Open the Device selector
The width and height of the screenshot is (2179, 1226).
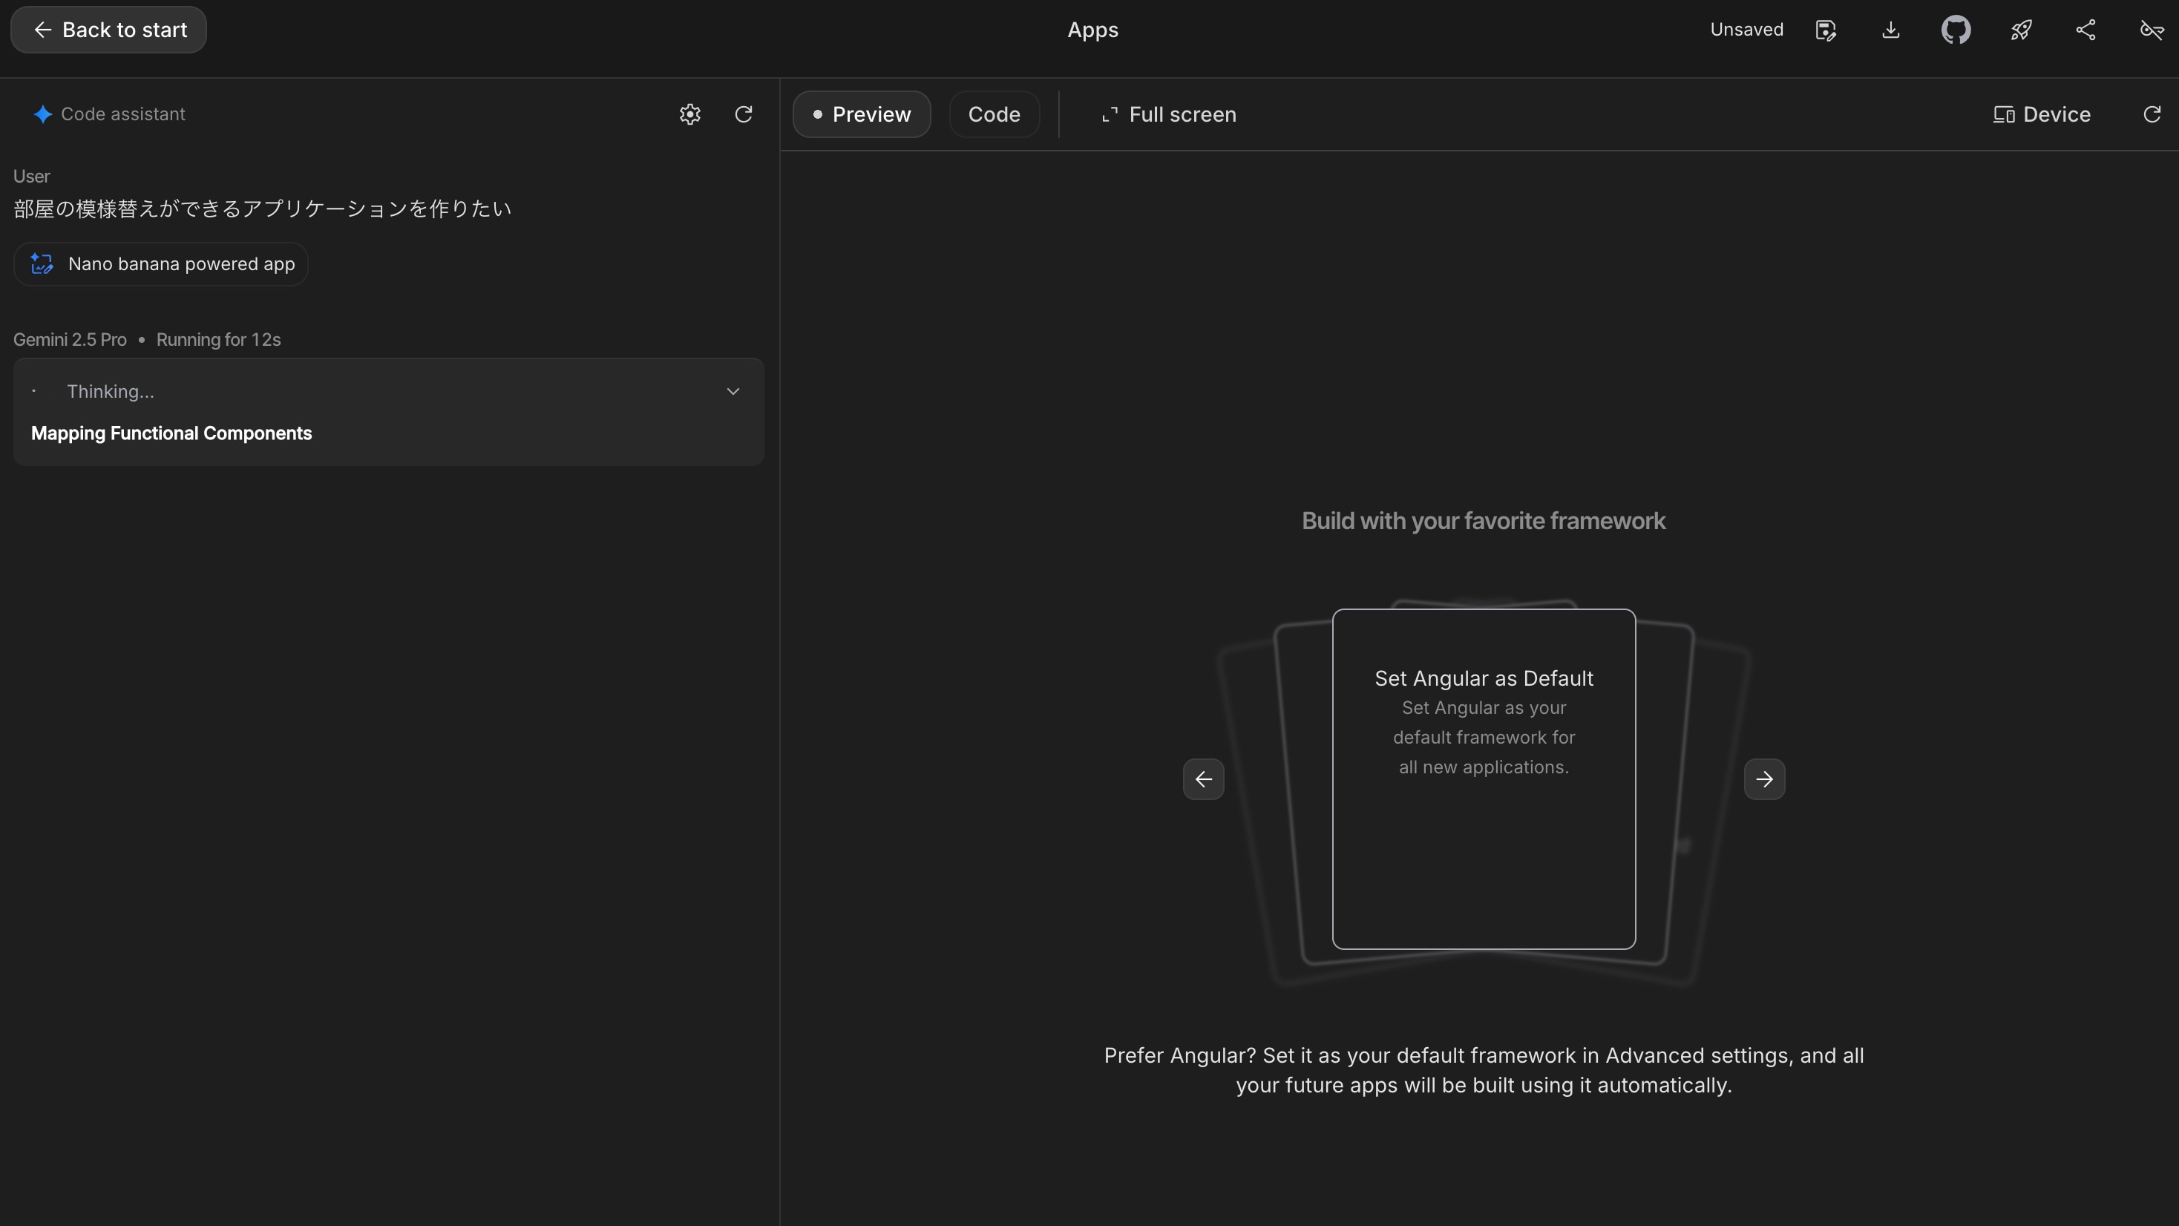(2042, 114)
